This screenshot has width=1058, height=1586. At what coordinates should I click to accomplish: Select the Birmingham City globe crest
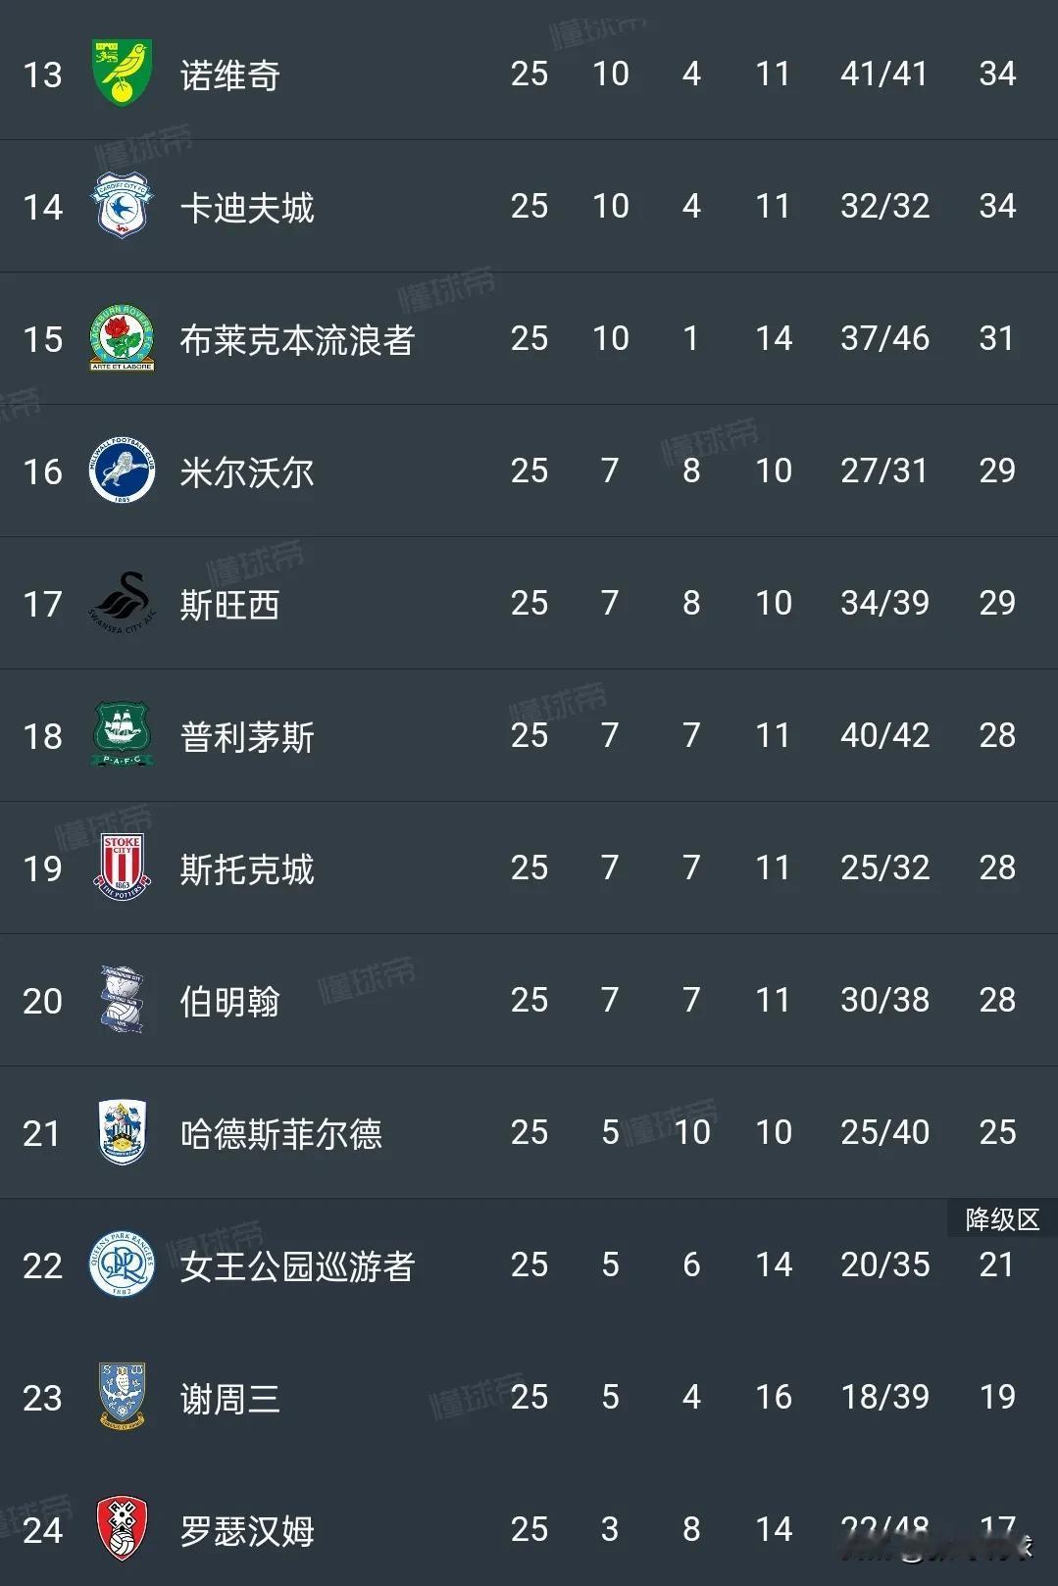[x=122, y=1000]
